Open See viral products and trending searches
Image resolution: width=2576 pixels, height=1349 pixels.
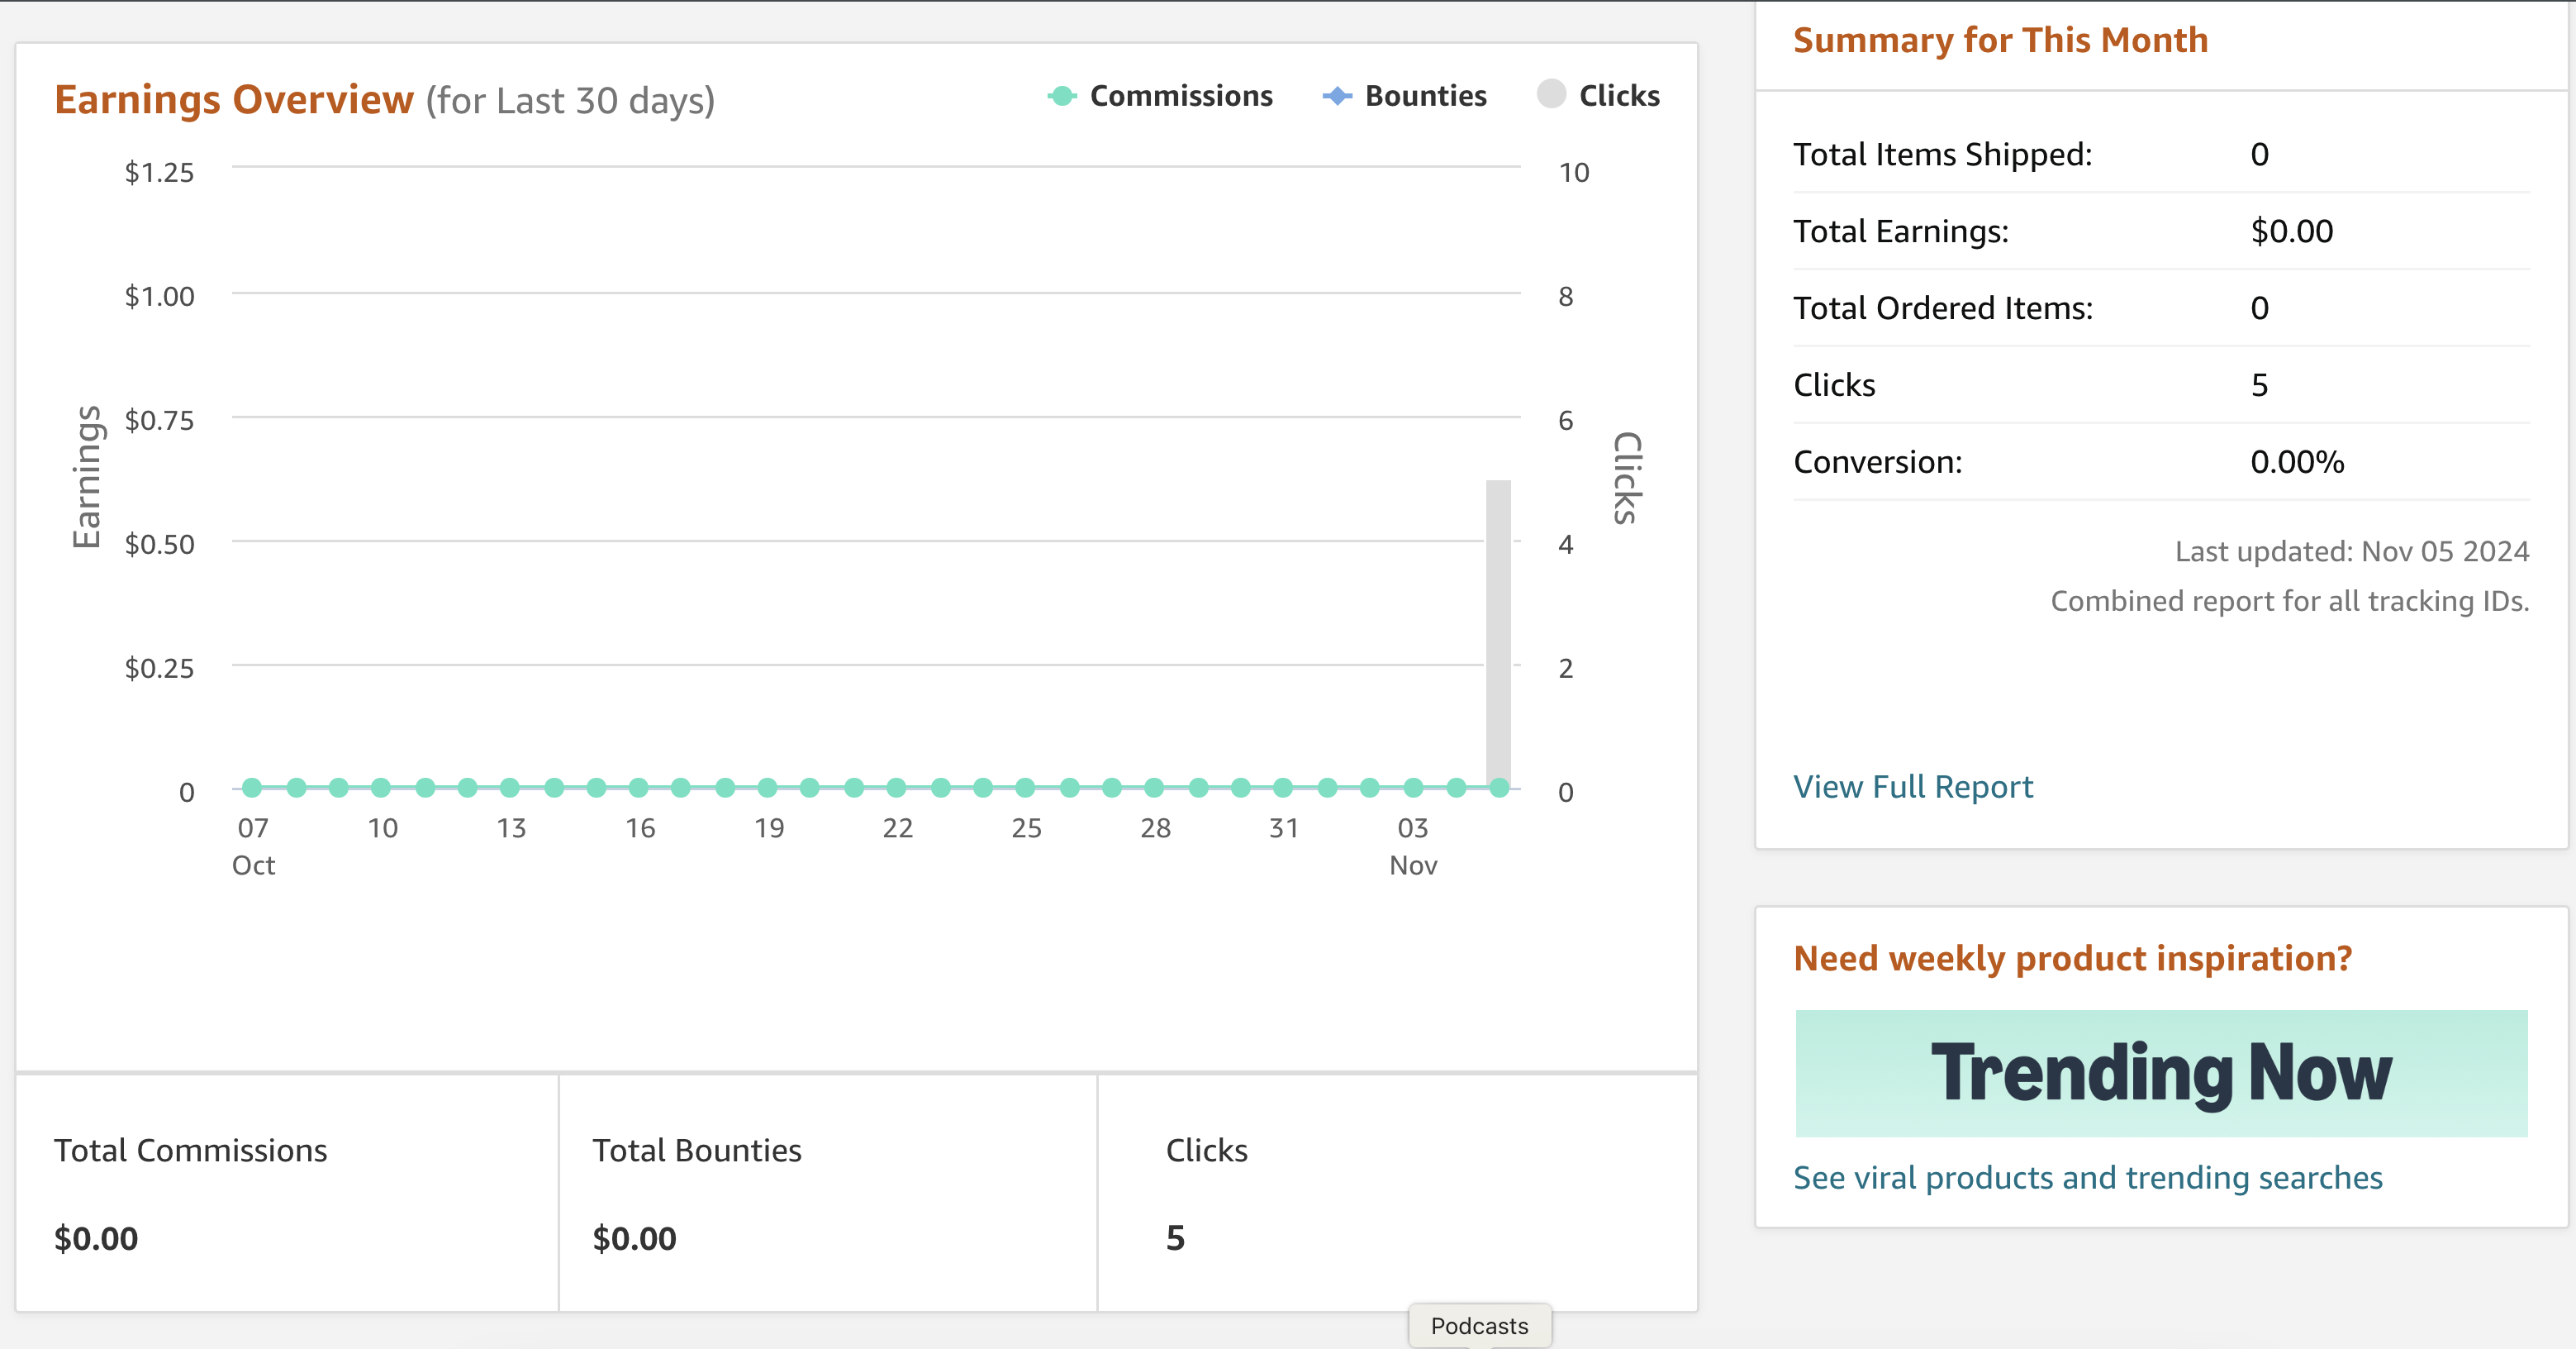[x=2087, y=1178]
